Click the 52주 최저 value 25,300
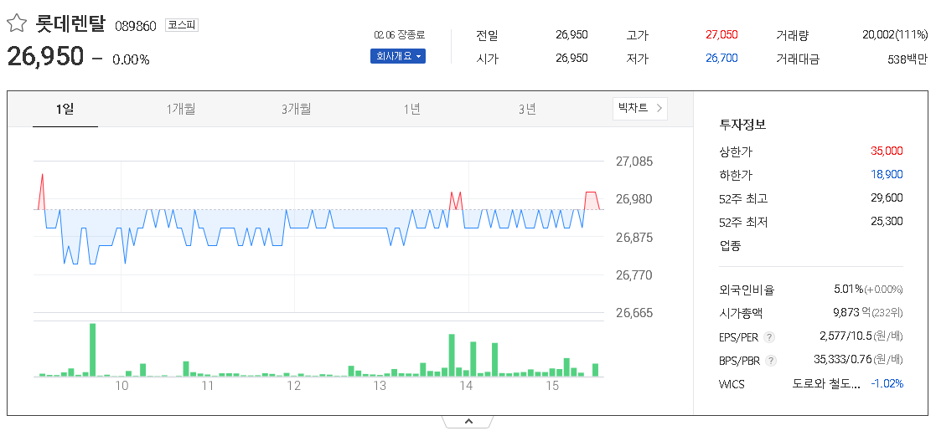 [x=887, y=221]
